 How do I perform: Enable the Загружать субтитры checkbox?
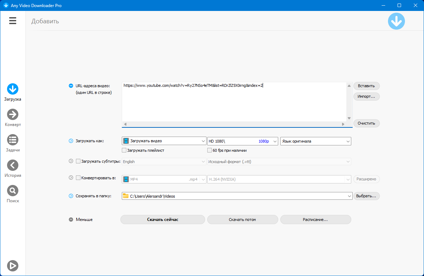(x=79, y=162)
